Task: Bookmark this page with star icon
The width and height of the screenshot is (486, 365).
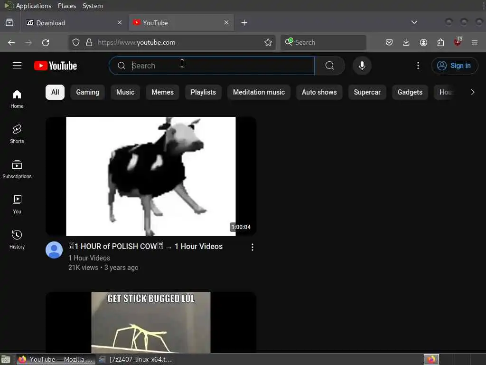Action: [268, 42]
